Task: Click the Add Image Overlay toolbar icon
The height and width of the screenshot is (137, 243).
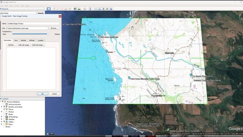Action: click(x=66, y=9)
